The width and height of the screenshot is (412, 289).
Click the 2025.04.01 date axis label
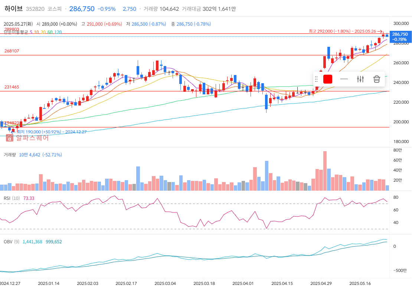[243, 283]
